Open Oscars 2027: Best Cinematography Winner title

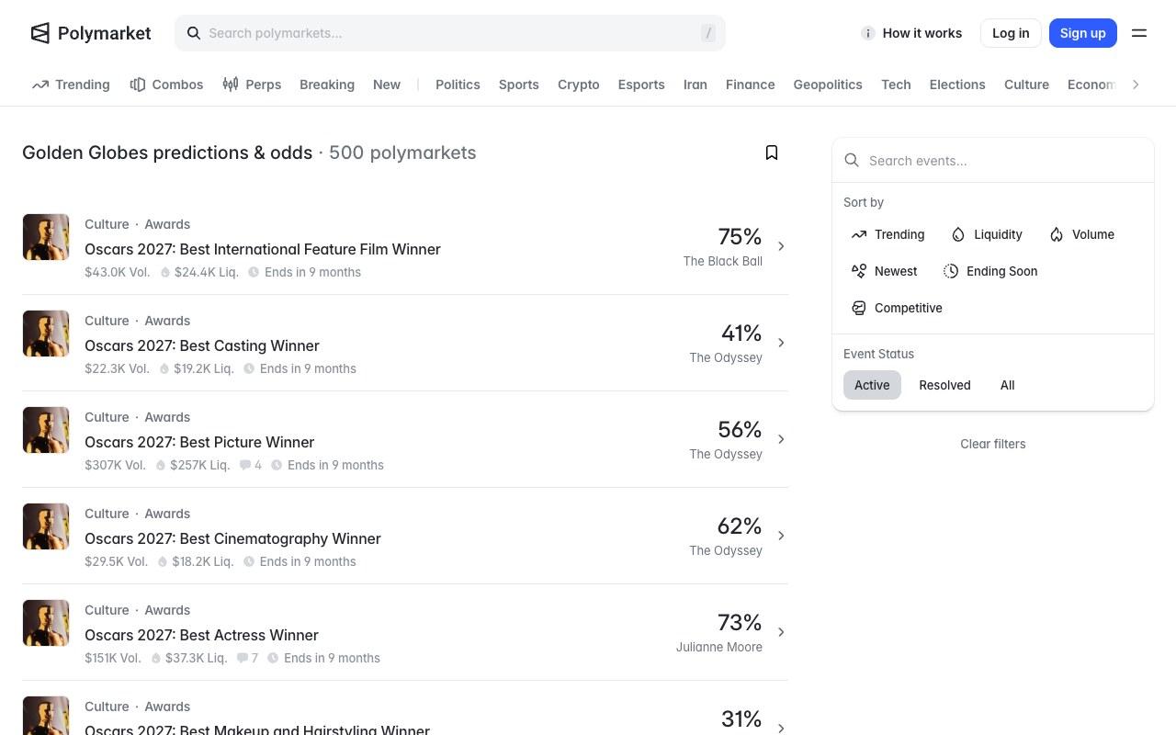tap(232, 538)
